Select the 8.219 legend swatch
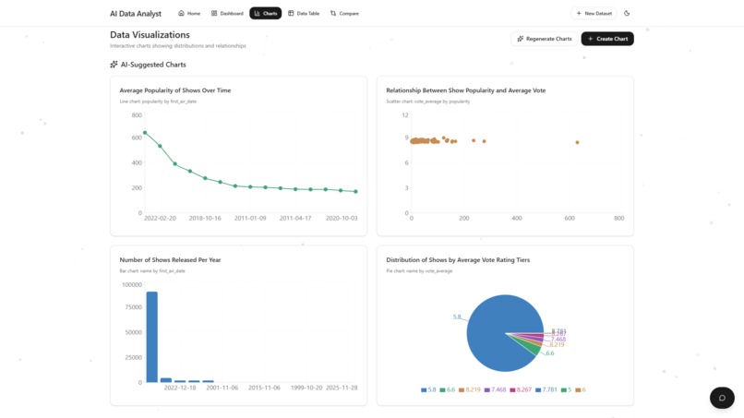Screen dimensions: 744x418 tap(462, 390)
